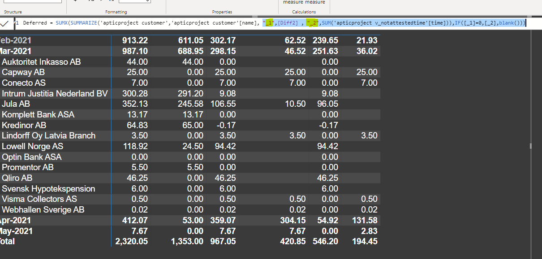Select the 300.28 value cell

coord(135,94)
